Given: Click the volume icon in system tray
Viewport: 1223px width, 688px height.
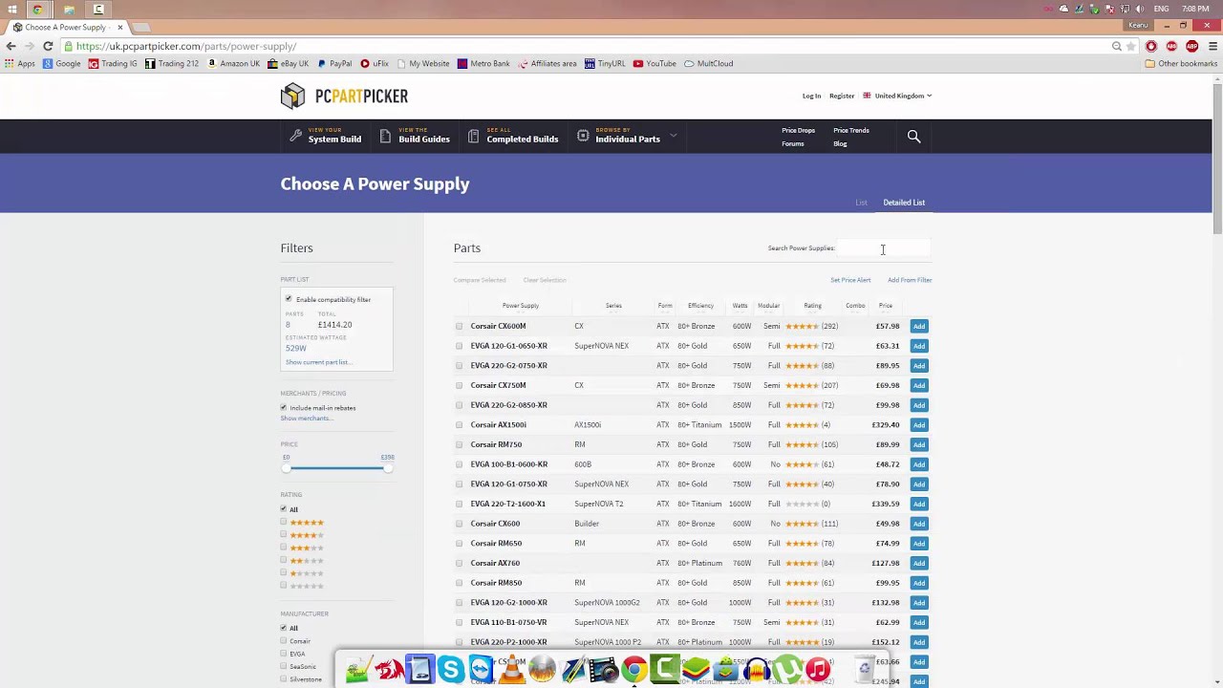Looking at the screenshot, I should (1139, 9).
